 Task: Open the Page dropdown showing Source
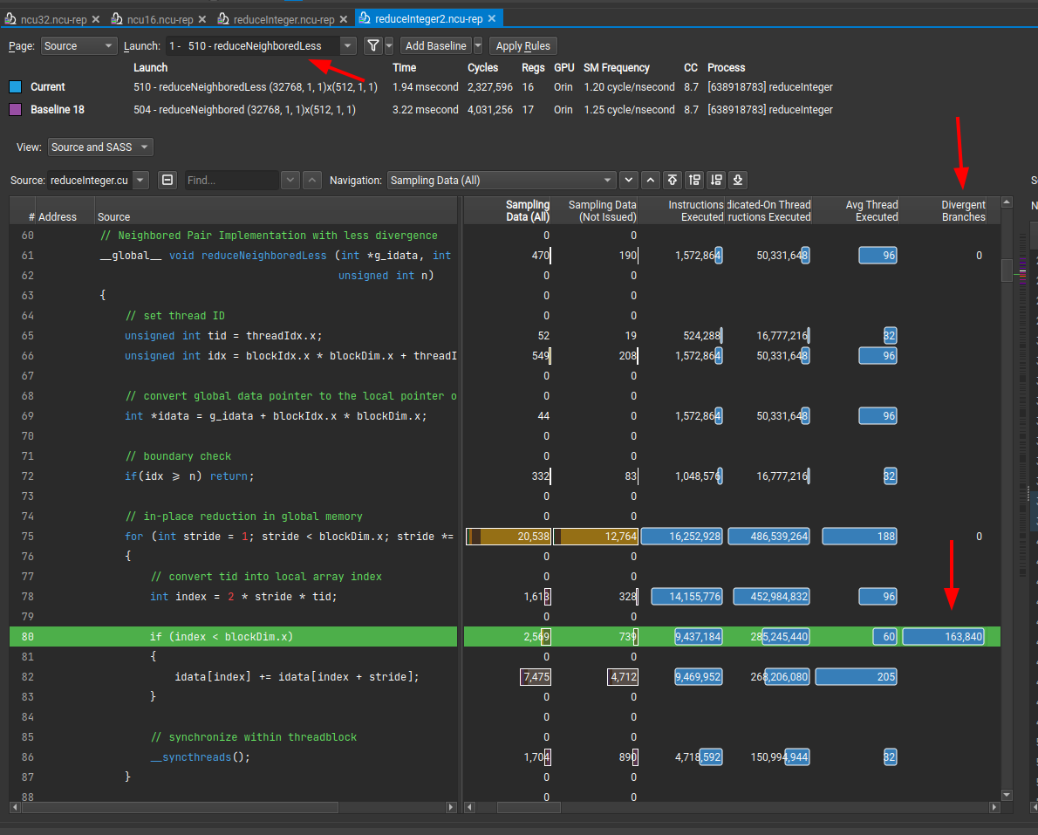tap(79, 46)
